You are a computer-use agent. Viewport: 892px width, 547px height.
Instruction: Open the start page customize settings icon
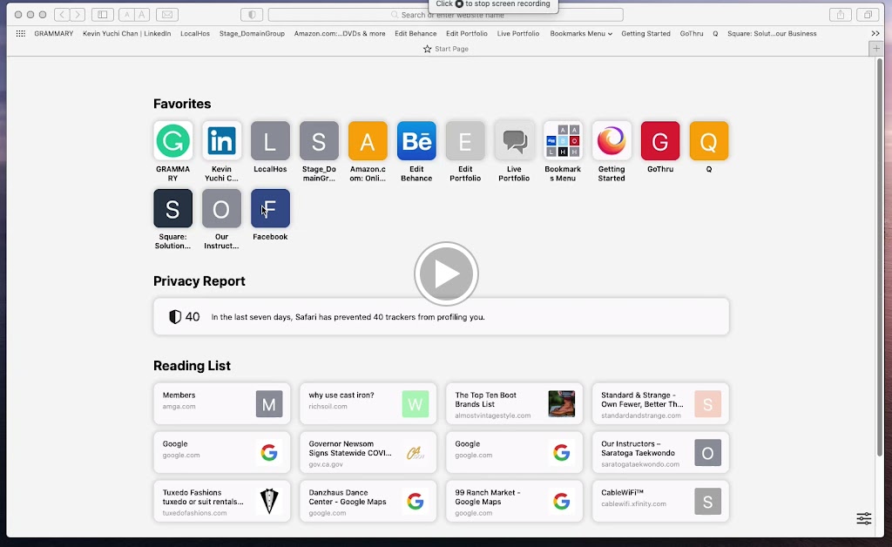[863, 518]
